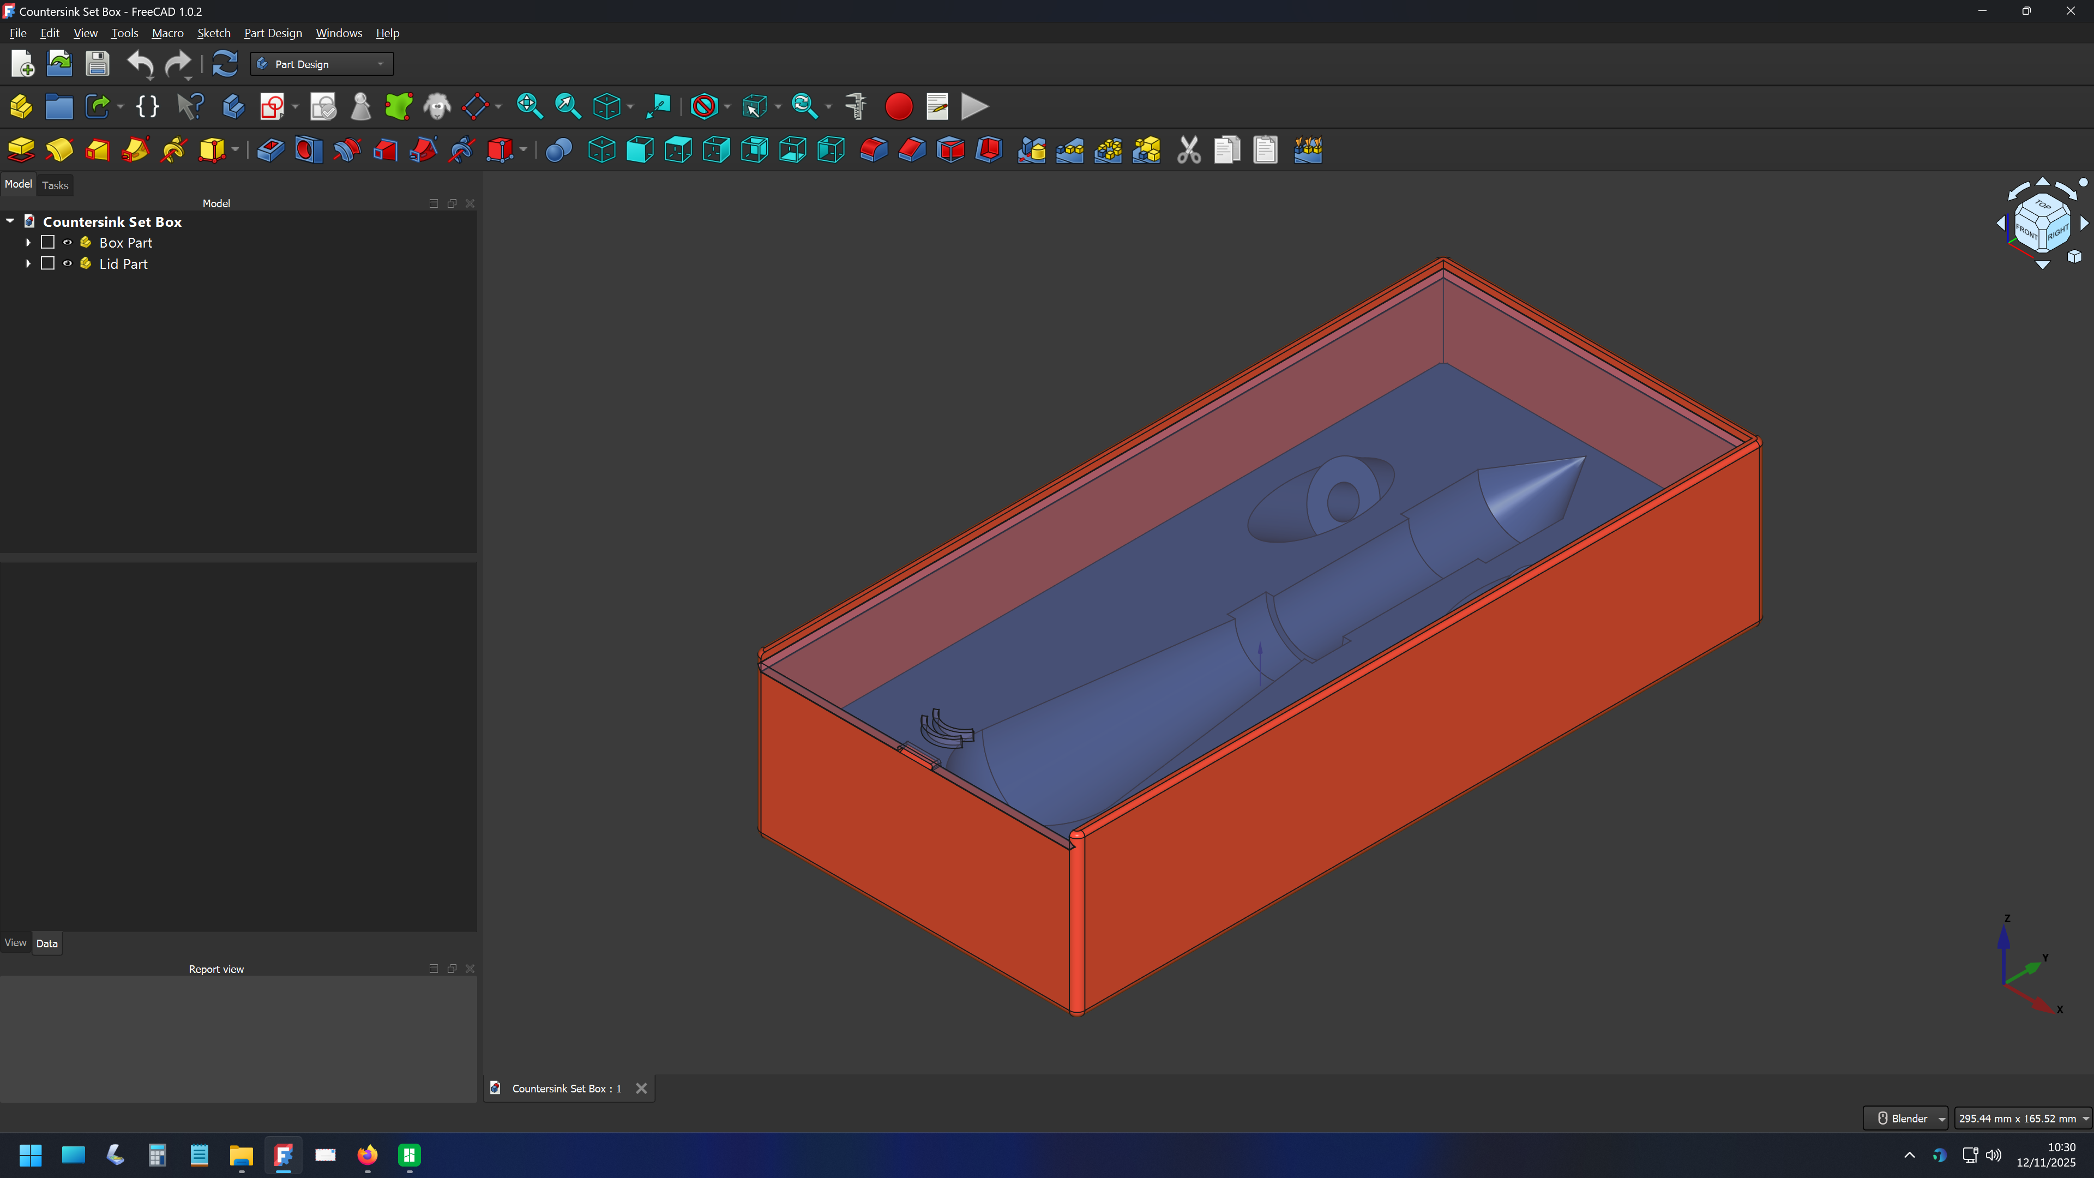
Task: Open the Blender navigation style dropdown
Action: click(x=1906, y=1119)
